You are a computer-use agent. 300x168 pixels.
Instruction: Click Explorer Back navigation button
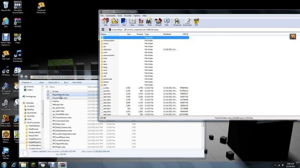click(22, 77)
